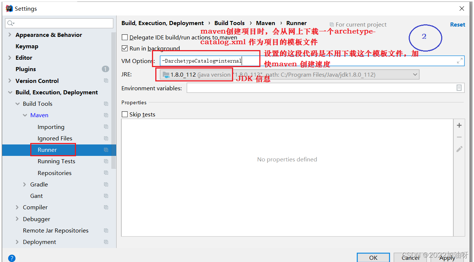Screen dimensions: 474x262
Task: Open Keymap settings
Action: pos(27,46)
